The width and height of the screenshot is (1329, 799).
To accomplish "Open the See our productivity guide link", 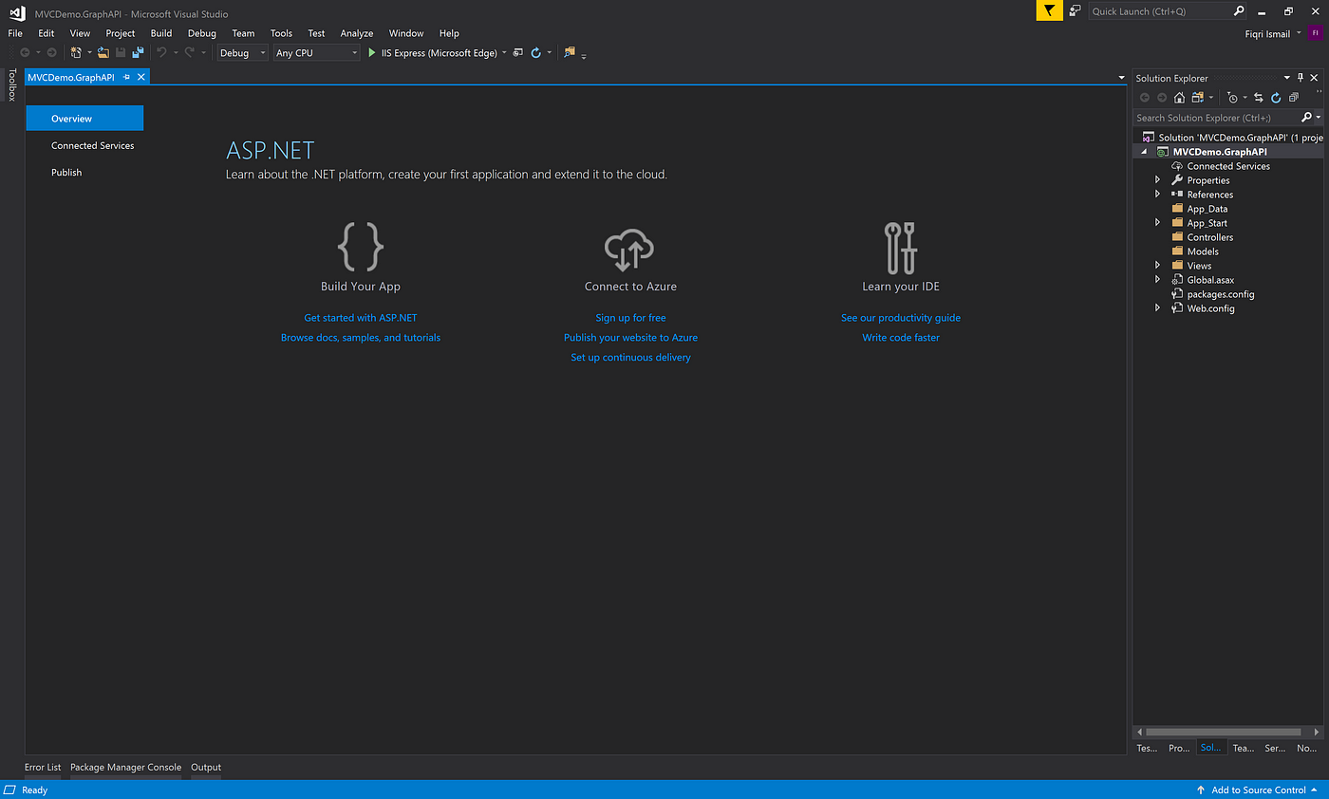I will (x=901, y=318).
